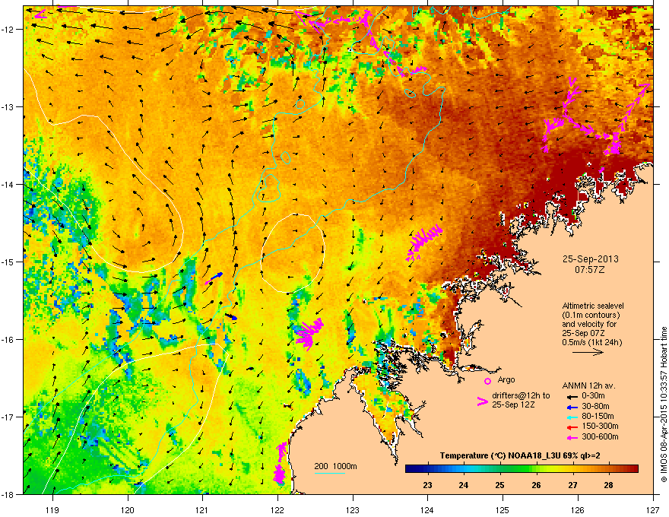Click the IMOS Hobart time copyright text
This screenshot has height=517, width=669.
click(664, 404)
